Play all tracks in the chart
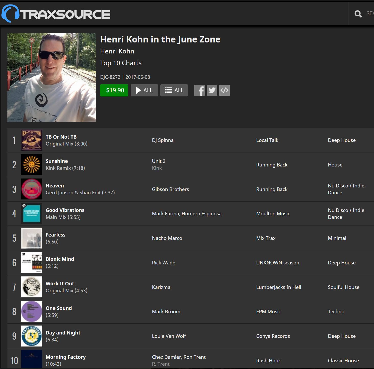 click(x=144, y=90)
